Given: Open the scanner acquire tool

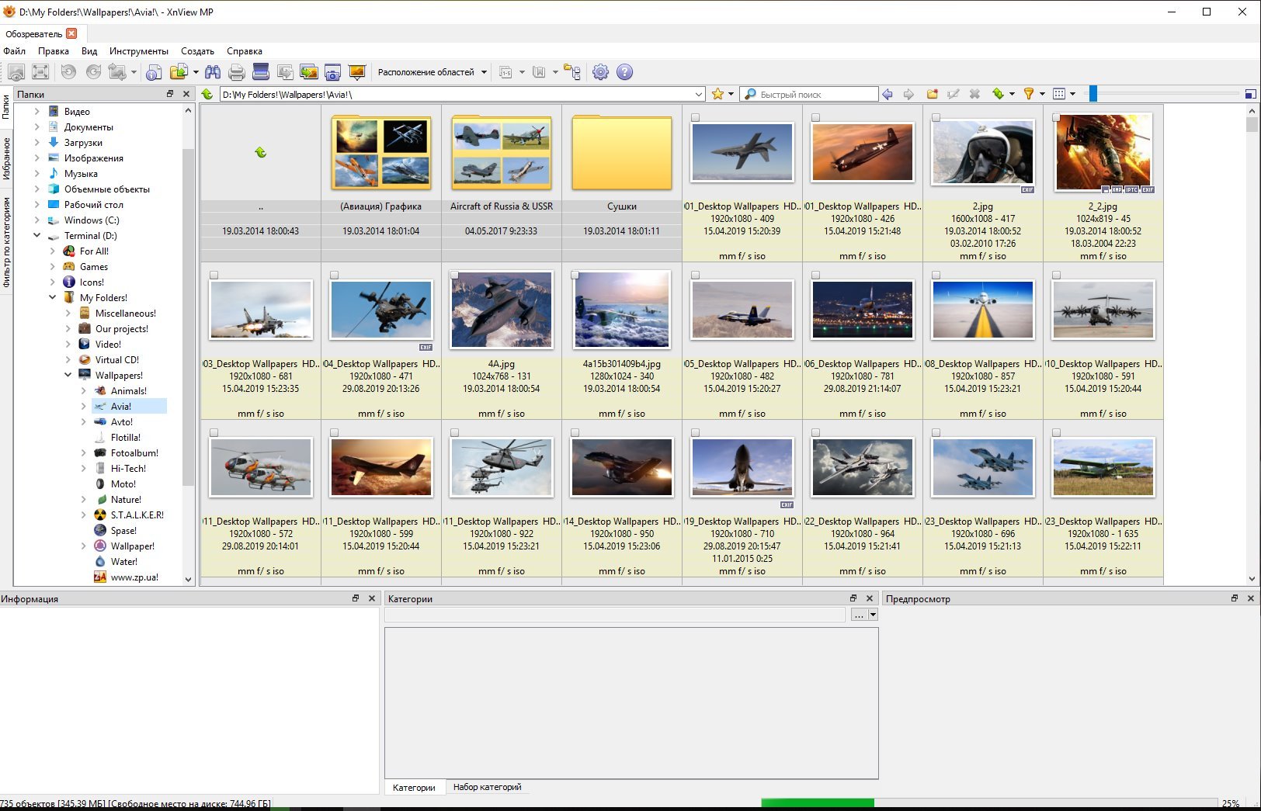Looking at the screenshot, I should pyautogui.click(x=261, y=72).
